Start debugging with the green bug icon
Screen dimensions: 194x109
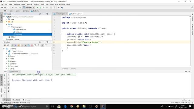(40, 8)
